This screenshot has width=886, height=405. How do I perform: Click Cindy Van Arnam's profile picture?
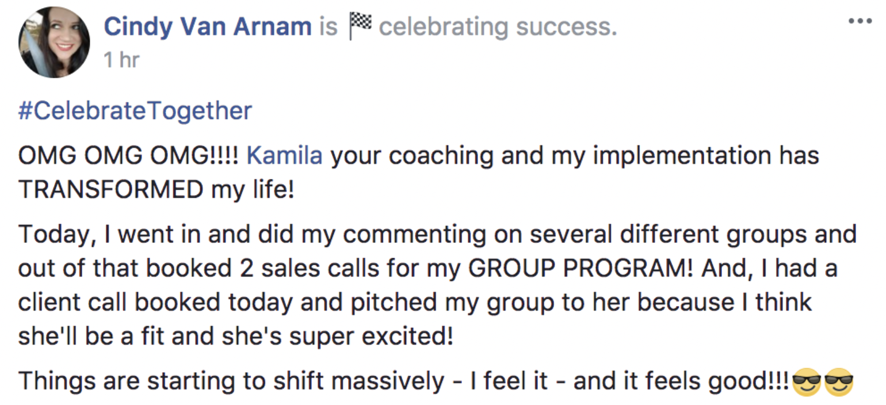(x=54, y=42)
